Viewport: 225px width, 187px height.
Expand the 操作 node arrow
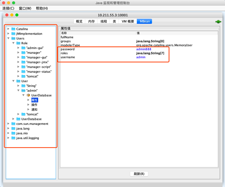[x=28, y=105]
